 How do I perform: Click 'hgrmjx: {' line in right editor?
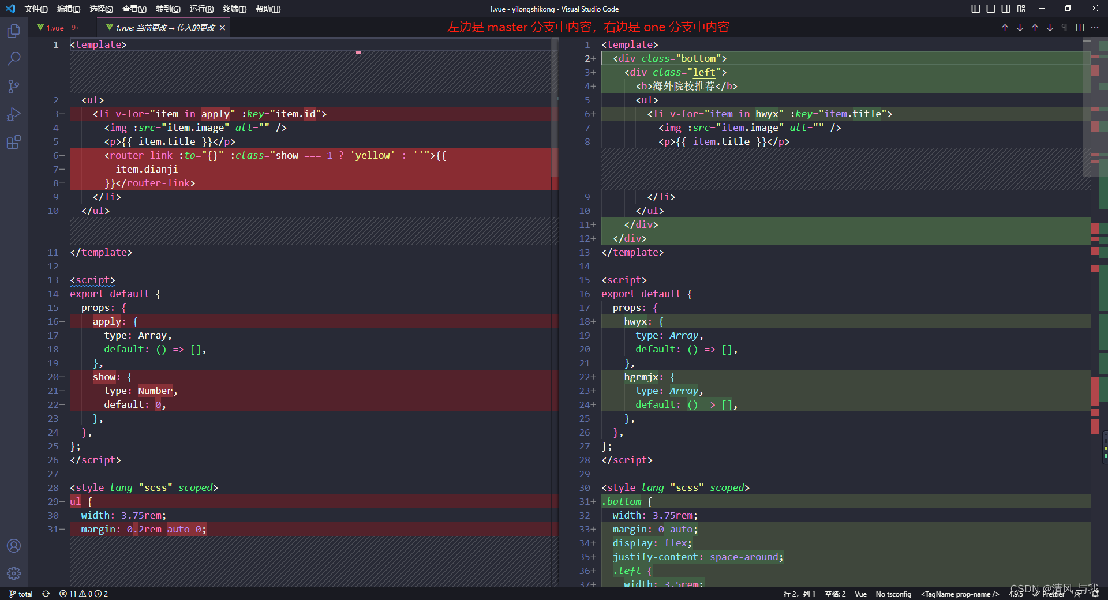pos(846,377)
